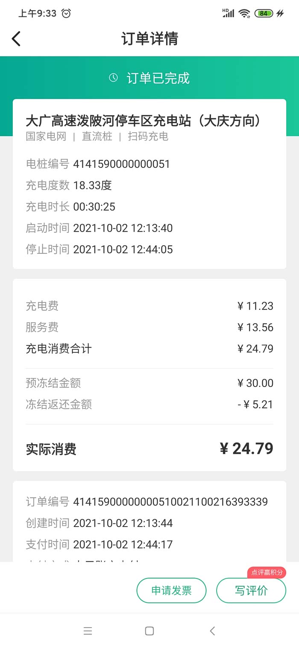Viewport: 299px width, 649px height.
Task: Tap the back arrow in the header
Action: coord(16,39)
